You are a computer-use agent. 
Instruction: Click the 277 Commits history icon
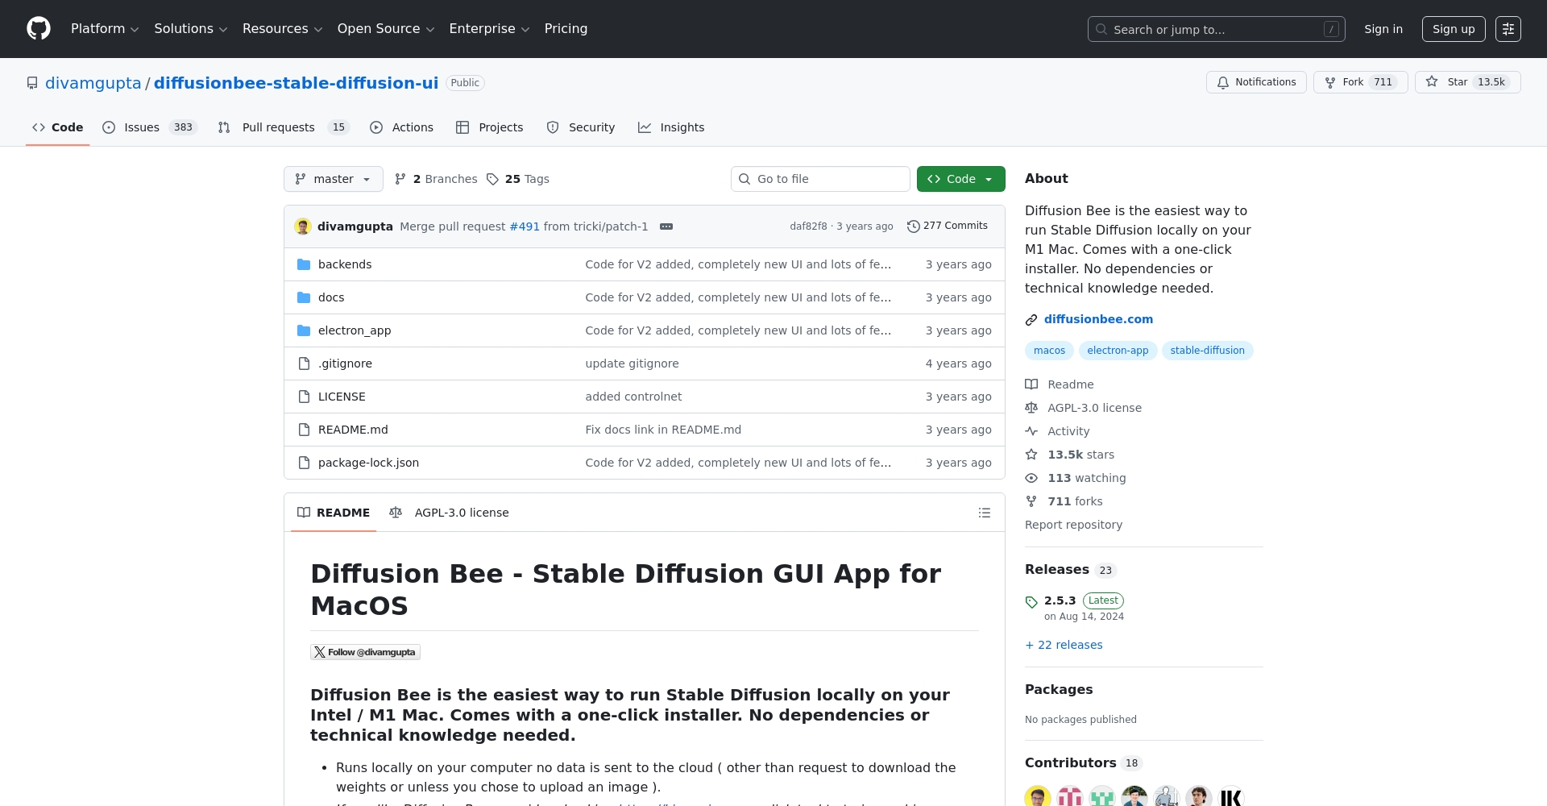913,226
